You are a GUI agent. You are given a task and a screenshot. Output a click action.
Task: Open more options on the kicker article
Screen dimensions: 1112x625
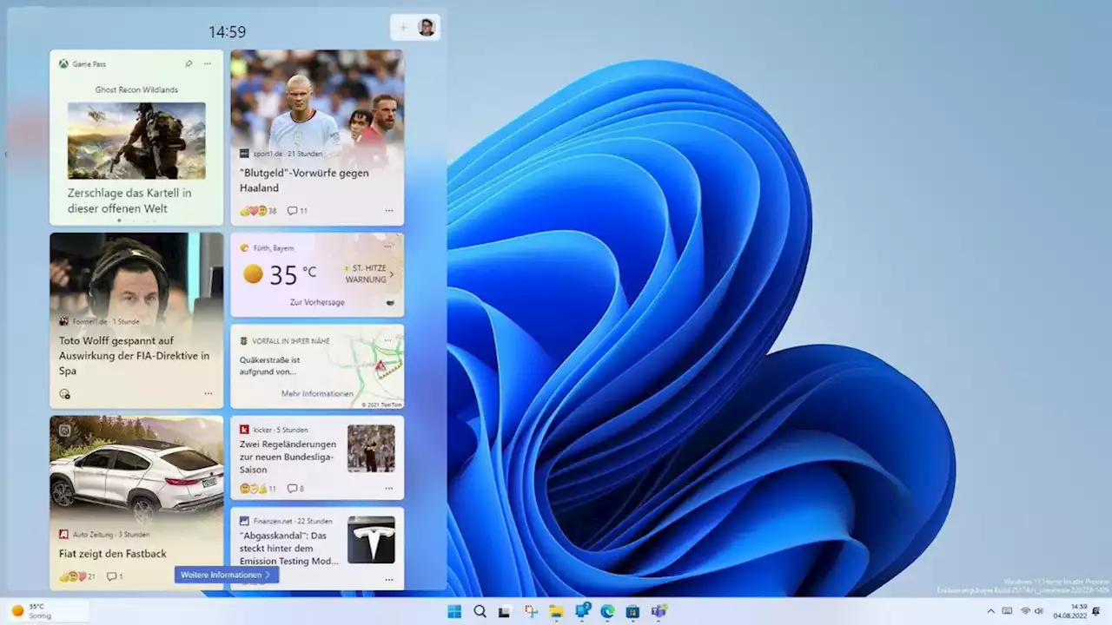coord(389,489)
